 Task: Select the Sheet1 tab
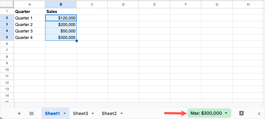point(52,113)
